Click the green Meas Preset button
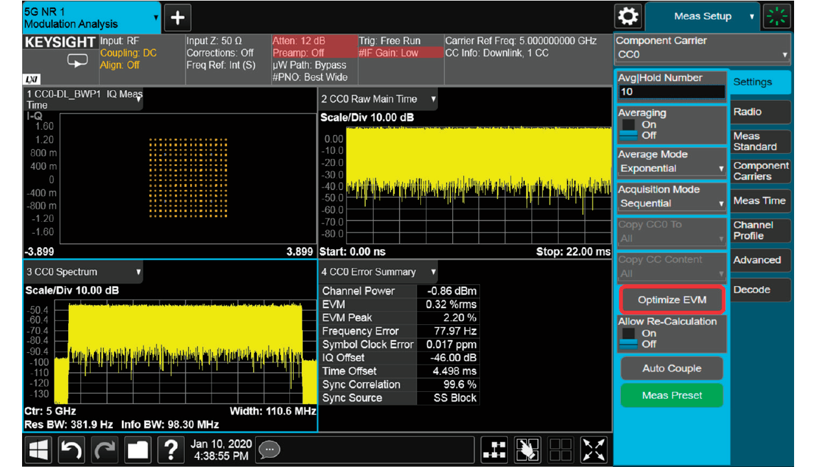 pos(671,395)
